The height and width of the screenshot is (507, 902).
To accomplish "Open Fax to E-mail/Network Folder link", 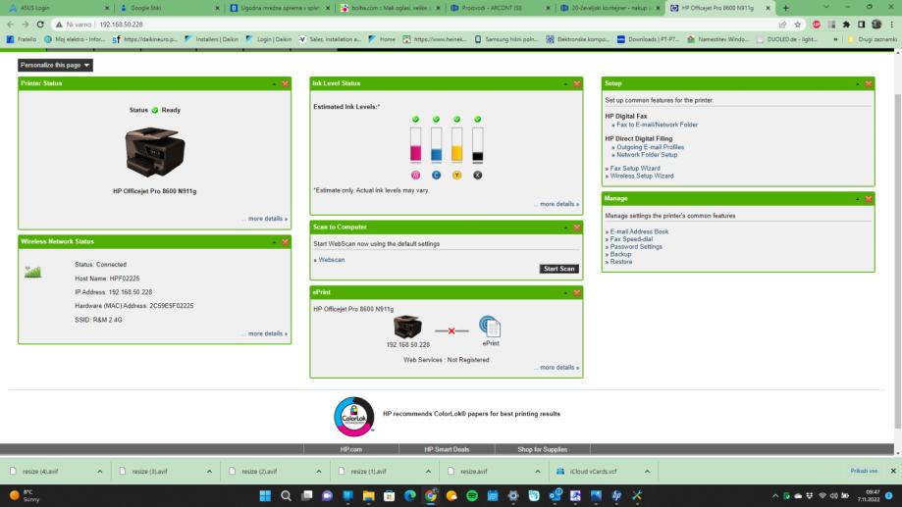I will pyautogui.click(x=657, y=125).
